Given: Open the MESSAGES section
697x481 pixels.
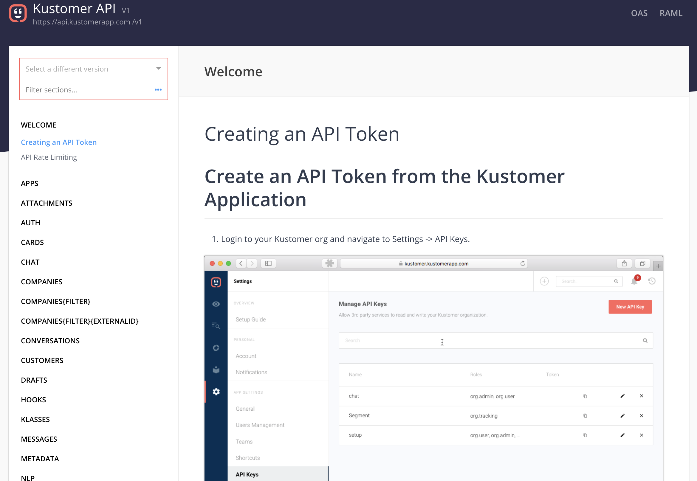Looking at the screenshot, I should coord(39,439).
